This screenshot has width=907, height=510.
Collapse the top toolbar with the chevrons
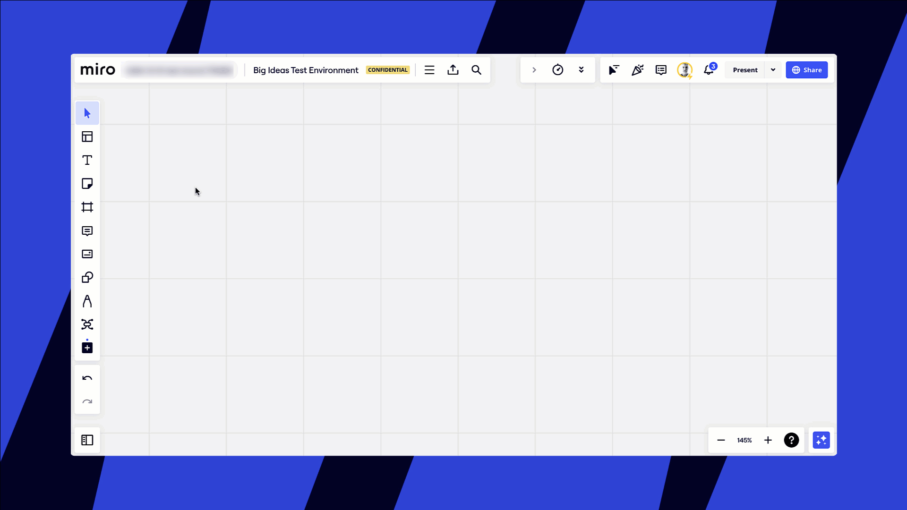point(581,69)
